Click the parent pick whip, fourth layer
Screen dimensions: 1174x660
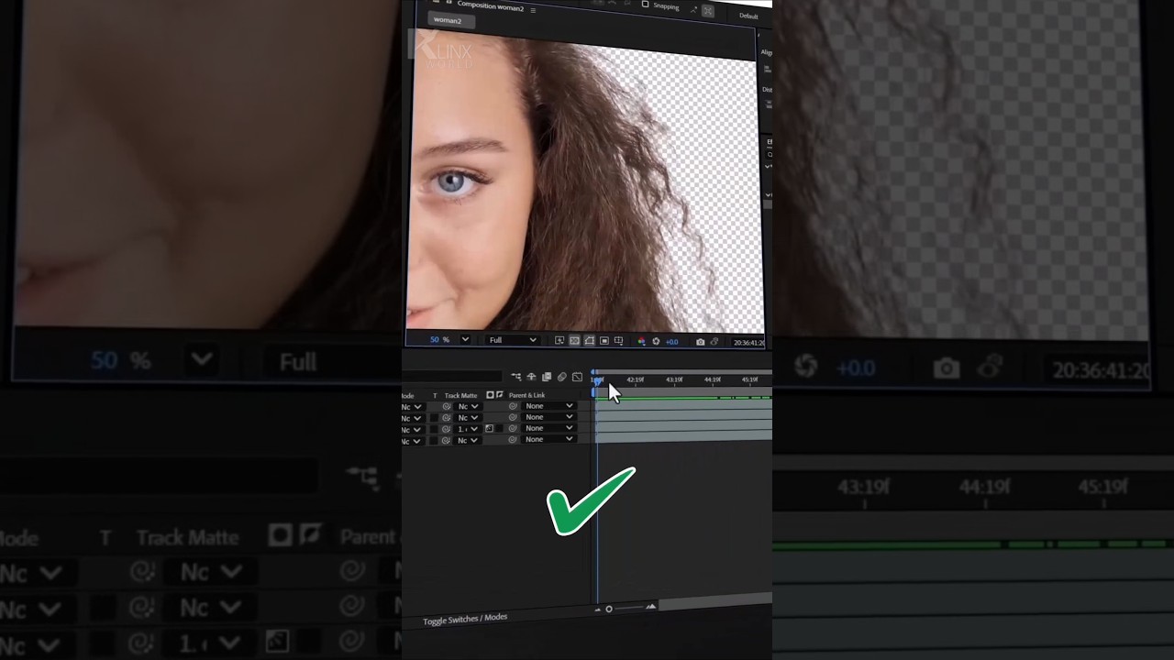coord(514,439)
